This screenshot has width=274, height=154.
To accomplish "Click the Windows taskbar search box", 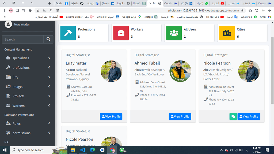I will (x=38, y=150).
